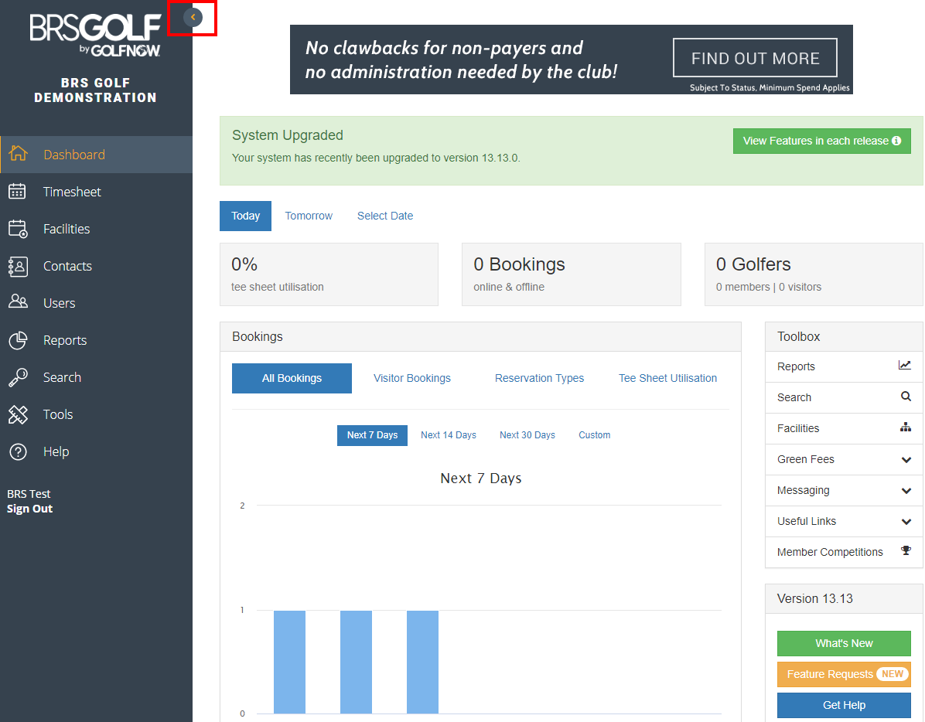Expand Messaging text in Toolbox
The width and height of the screenshot is (925, 722).
tap(804, 490)
